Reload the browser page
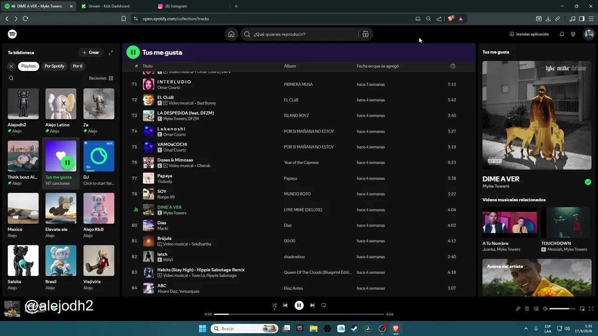The width and height of the screenshot is (598, 336). [25, 19]
